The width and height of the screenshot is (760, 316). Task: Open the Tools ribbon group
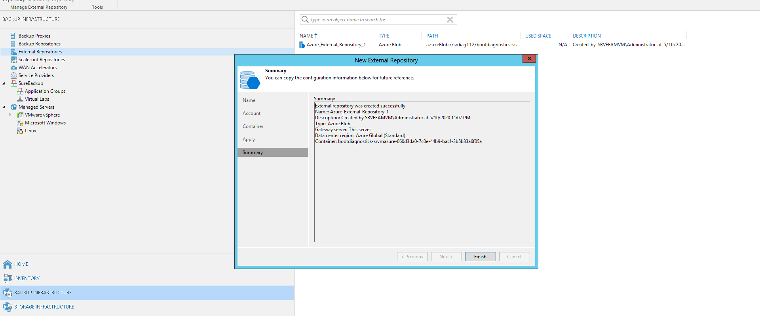point(97,7)
